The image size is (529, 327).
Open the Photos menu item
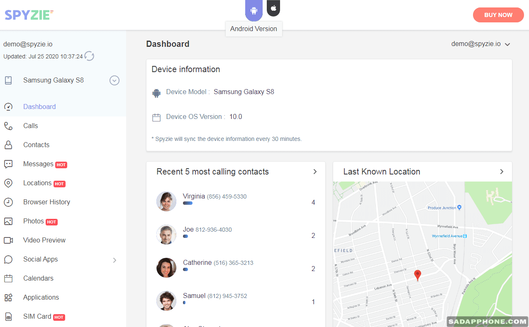(34, 221)
